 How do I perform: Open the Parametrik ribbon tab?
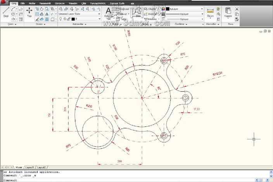pyautogui.click(x=45, y=3)
